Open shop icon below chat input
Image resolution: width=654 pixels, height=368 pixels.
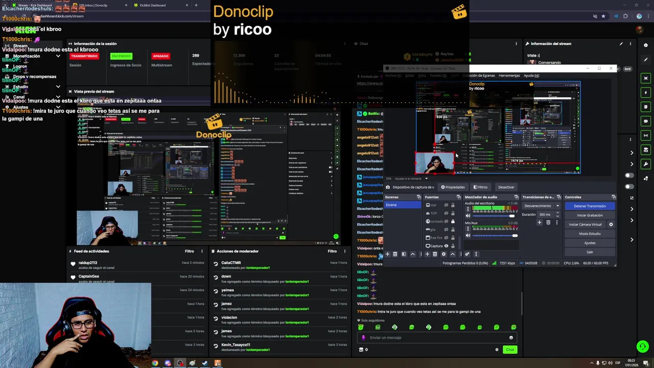[x=361, y=350]
